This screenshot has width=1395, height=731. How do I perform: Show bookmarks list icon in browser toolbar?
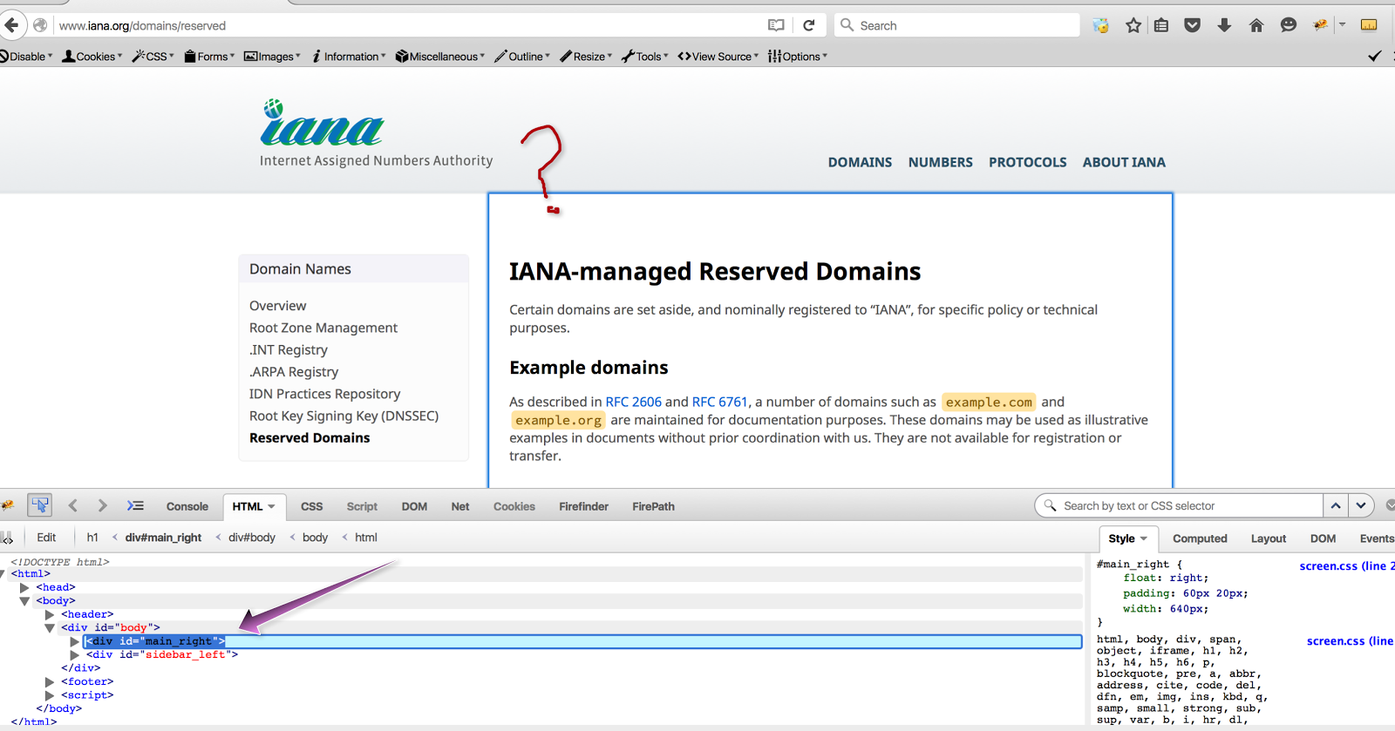click(1161, 25)
